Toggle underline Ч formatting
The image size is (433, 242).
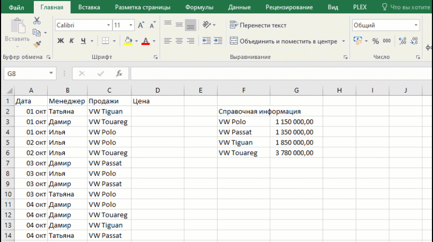point(83,41)
